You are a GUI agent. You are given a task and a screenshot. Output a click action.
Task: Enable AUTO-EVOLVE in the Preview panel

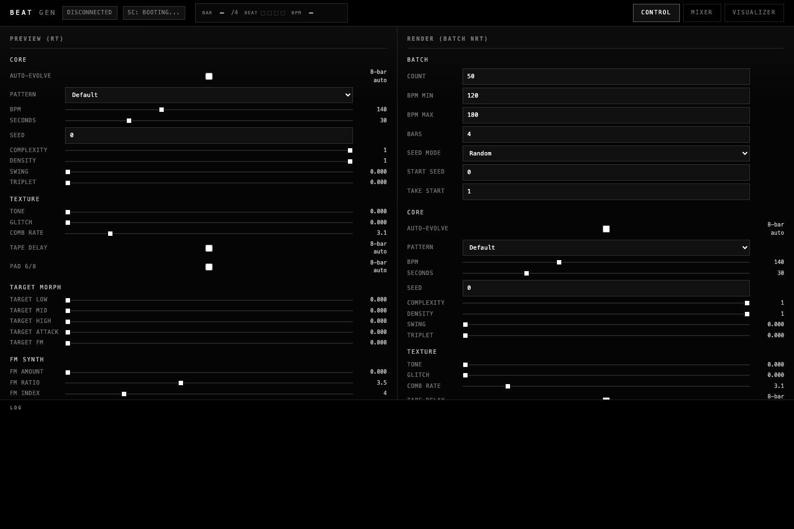[209, 76]
